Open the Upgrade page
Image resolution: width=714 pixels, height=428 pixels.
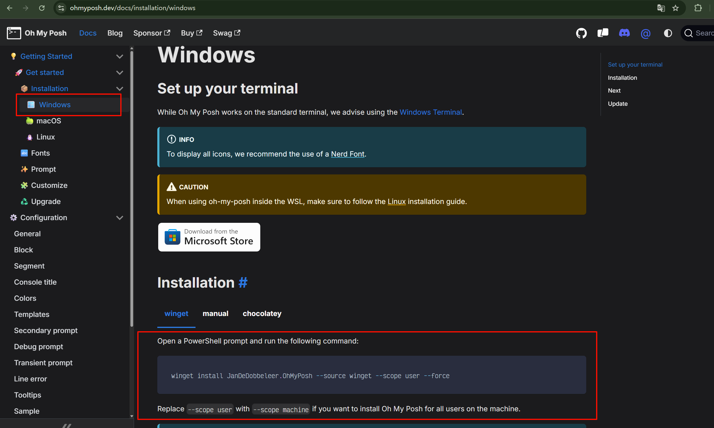(46, 202)
